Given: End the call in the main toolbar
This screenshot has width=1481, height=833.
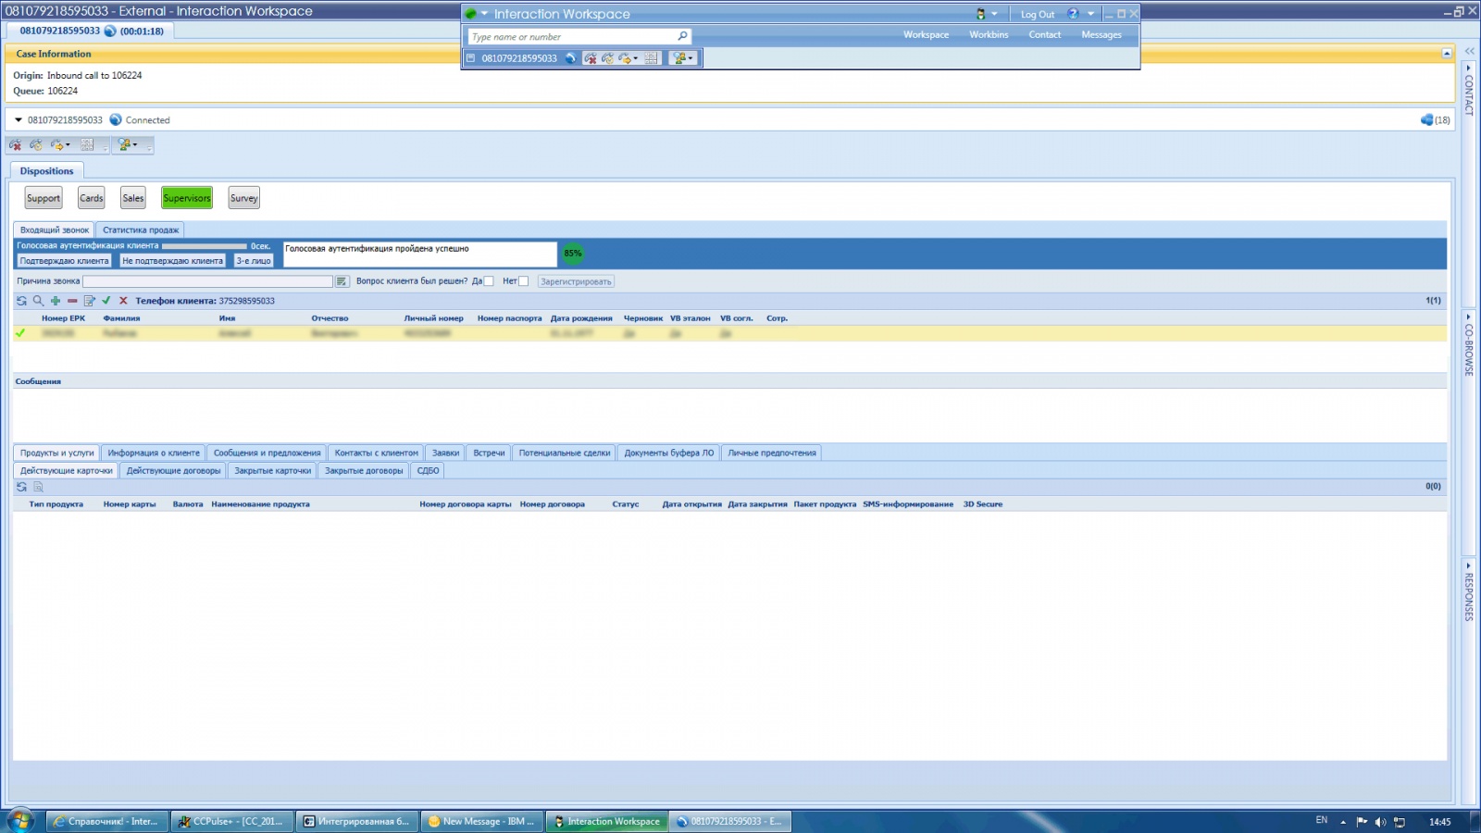Looking at the screenshot, I should click(16, 145).
